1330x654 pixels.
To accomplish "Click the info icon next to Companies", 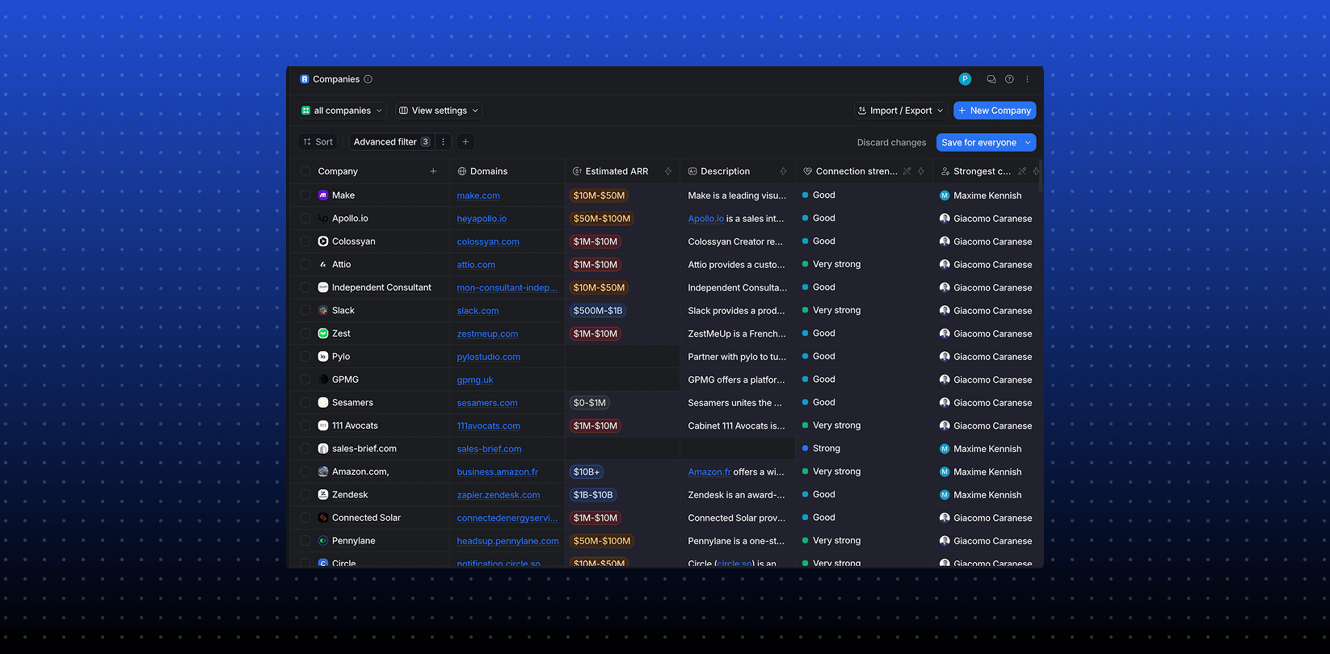I will pos(368,79).
